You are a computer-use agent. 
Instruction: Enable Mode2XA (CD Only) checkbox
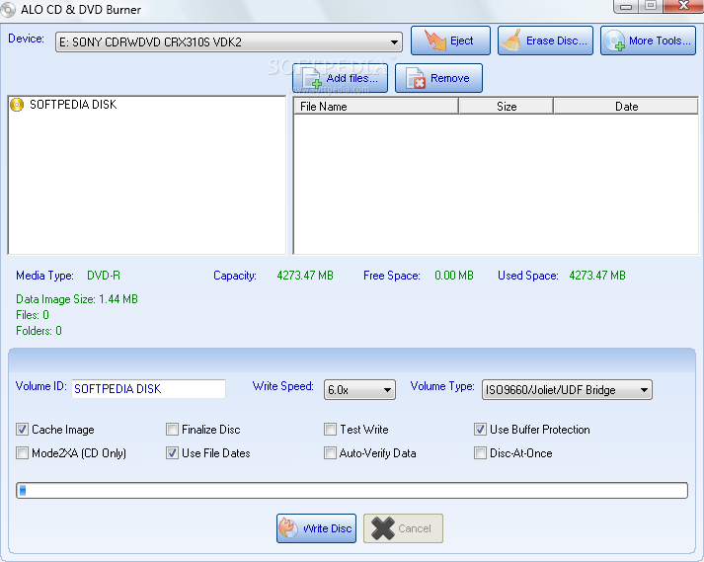pyautogui.click(x=22, y=452)
